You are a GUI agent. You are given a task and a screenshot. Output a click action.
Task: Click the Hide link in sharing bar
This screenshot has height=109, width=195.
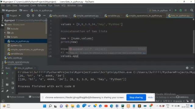150,97
